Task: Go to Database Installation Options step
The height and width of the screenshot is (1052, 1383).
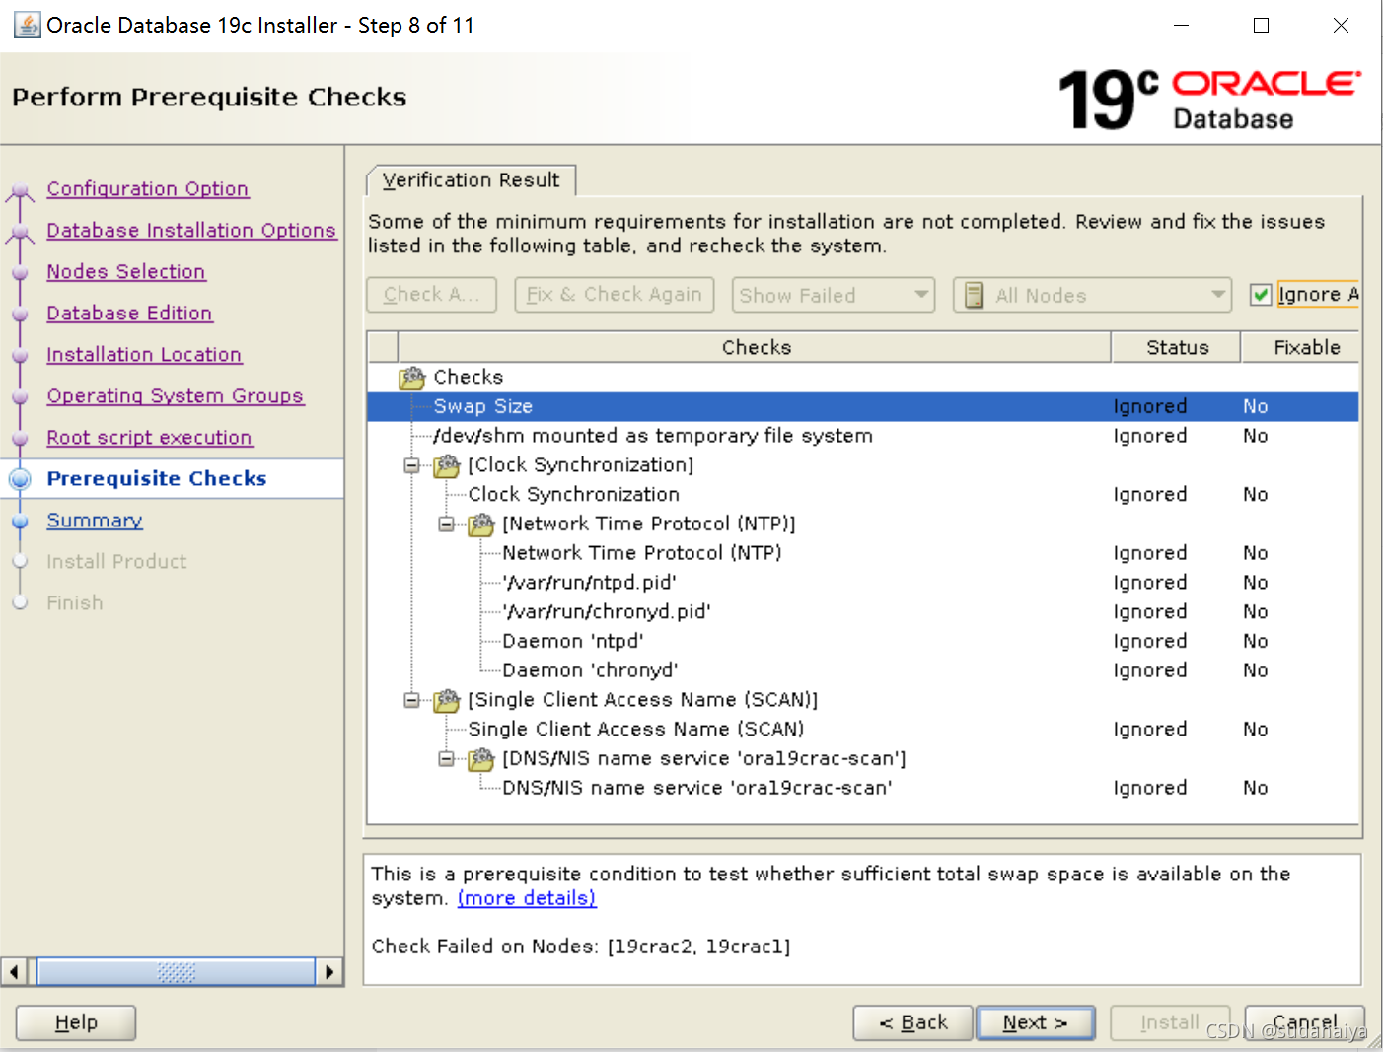Action: (x=191, y=231)
